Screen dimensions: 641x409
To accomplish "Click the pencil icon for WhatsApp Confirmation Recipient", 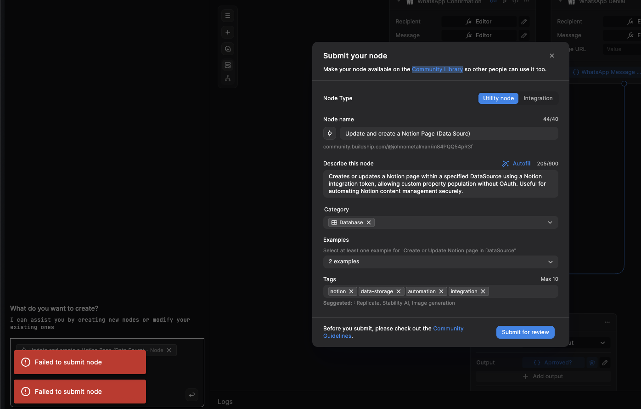I will point(524,22).
